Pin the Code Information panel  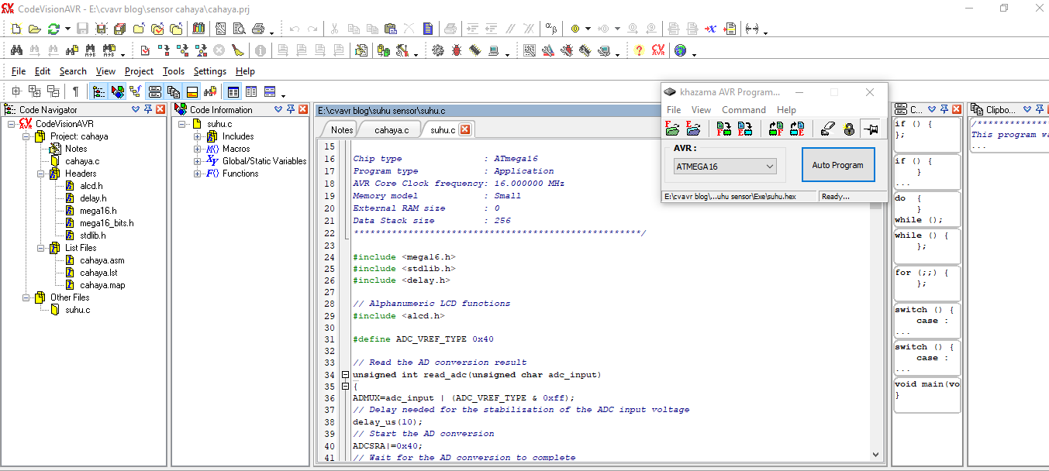[291, 110]
